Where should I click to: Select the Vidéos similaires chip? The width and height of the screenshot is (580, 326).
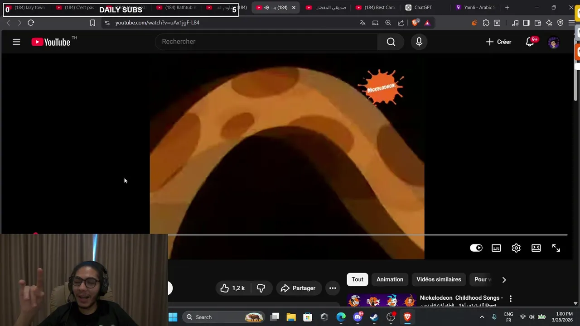[439, 279]
